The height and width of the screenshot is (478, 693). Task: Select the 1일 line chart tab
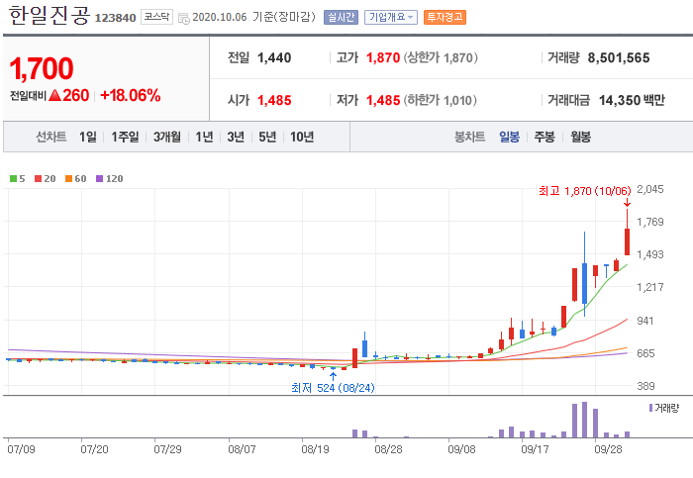(88, 137)
